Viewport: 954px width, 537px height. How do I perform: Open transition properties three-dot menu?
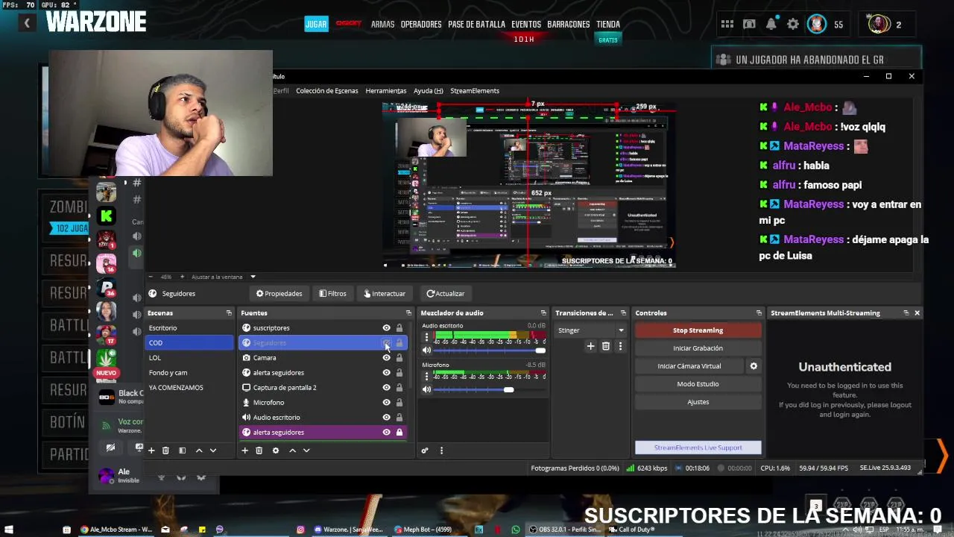click(x=620, y=346)
